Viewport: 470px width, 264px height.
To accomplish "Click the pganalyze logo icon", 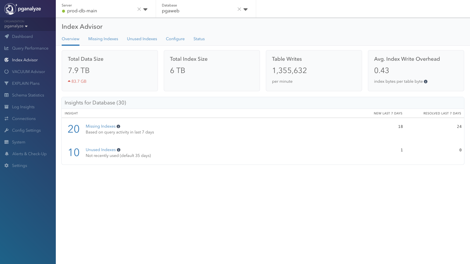I will pos(10,9).
